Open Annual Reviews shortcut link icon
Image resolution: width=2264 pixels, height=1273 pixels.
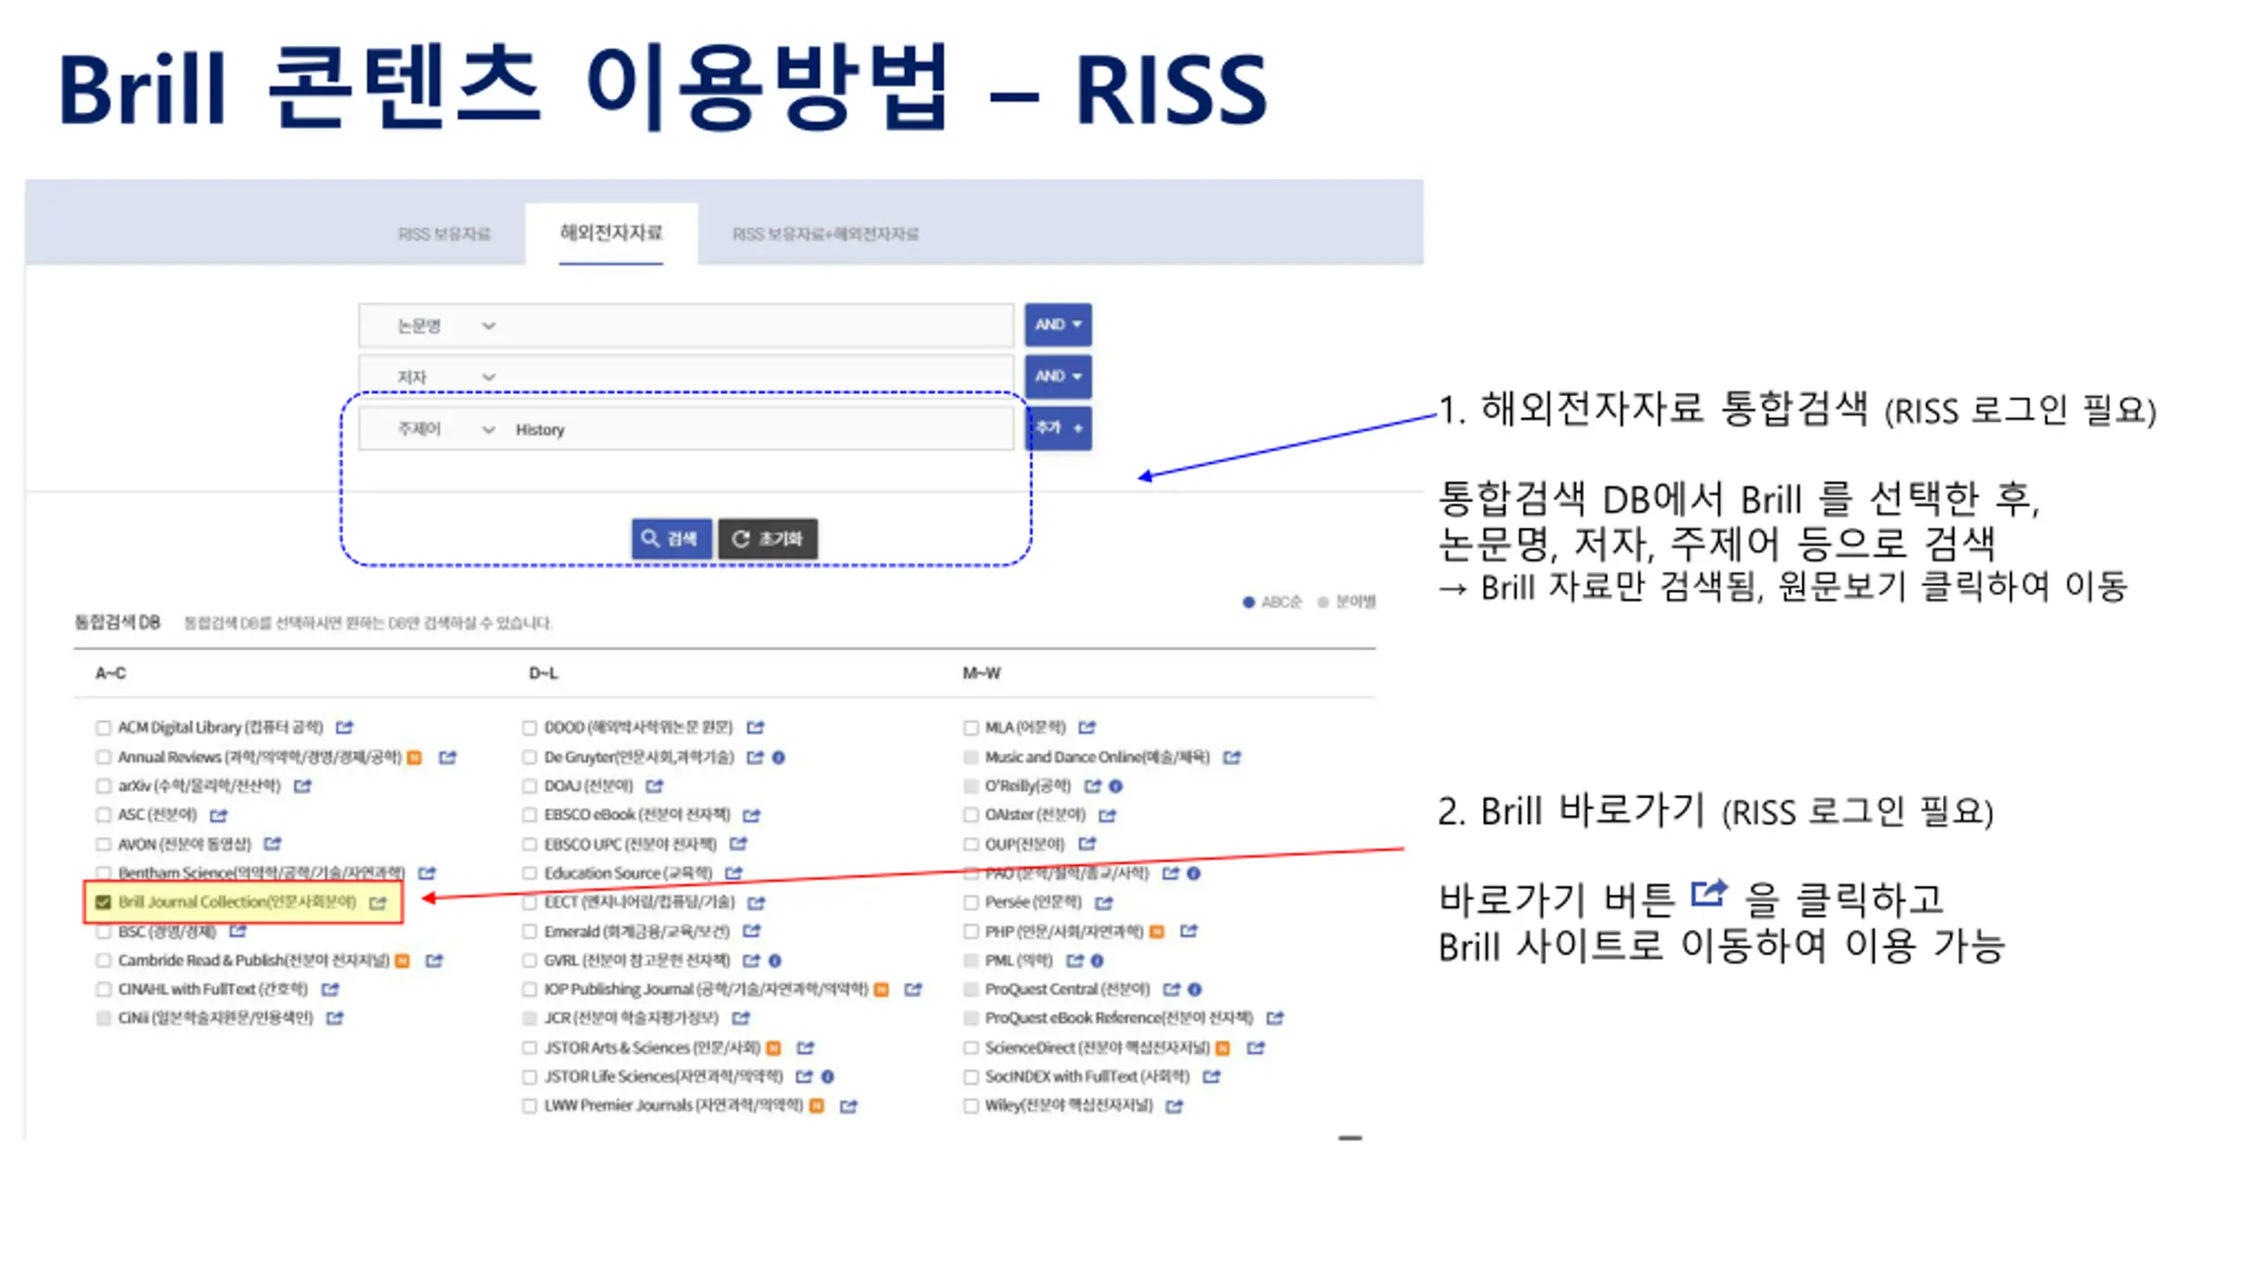click(447, 758)
